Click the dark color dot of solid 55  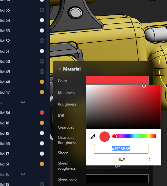(x=42, y=10)
